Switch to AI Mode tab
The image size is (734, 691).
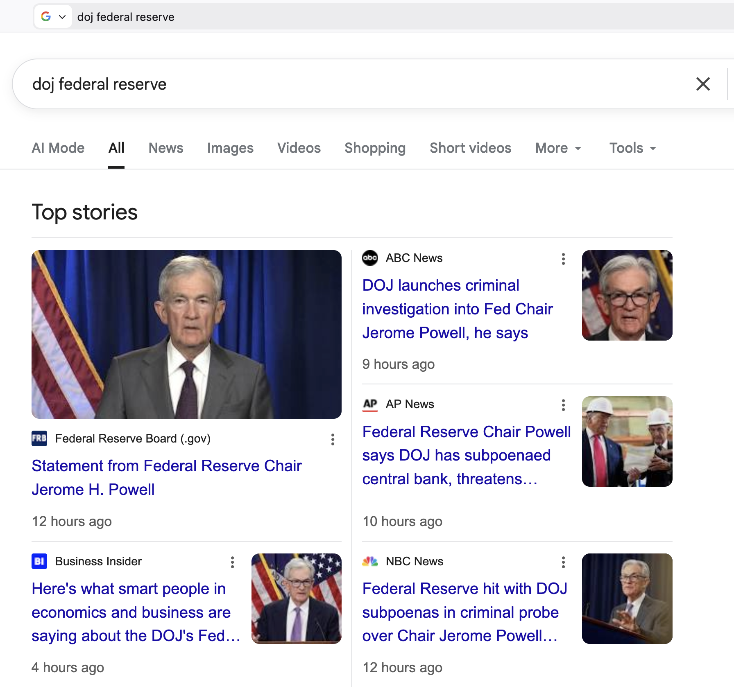[x=58, y=148]
